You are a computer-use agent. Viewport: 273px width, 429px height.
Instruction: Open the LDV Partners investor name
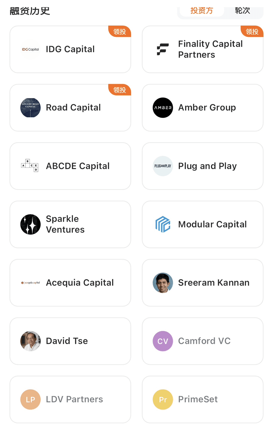[75, 399]
